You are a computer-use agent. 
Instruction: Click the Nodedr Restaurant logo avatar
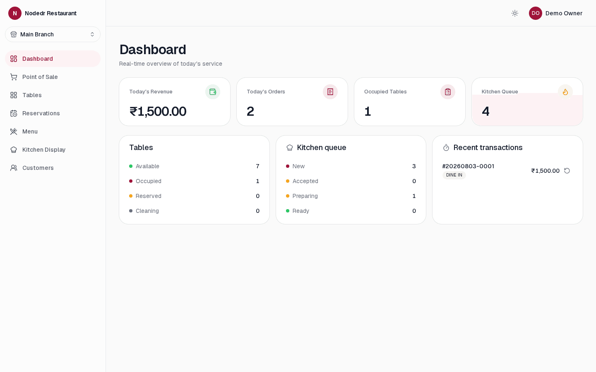pos(15,13)
